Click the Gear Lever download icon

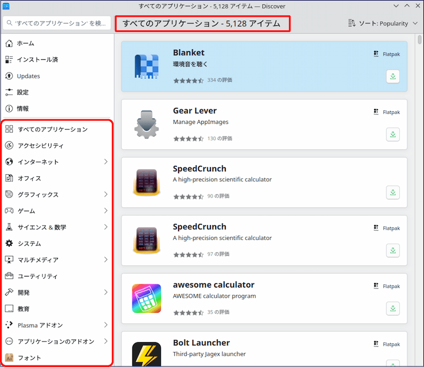pyautogui.click(x=393, y=135)
